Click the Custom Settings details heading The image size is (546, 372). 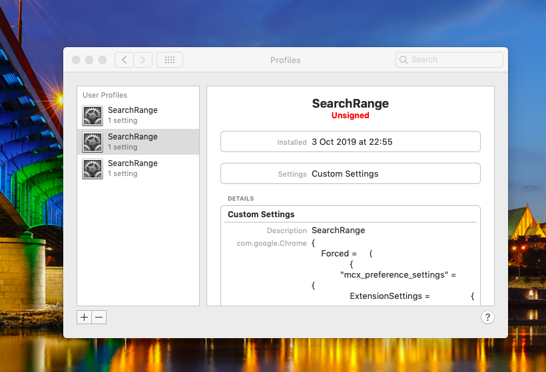point(261,215)
